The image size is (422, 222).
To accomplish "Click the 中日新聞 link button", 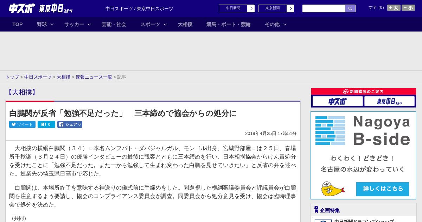I will 237,8.
